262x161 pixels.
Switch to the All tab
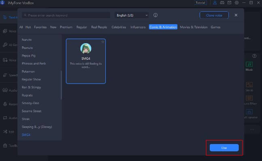(21, 27)
